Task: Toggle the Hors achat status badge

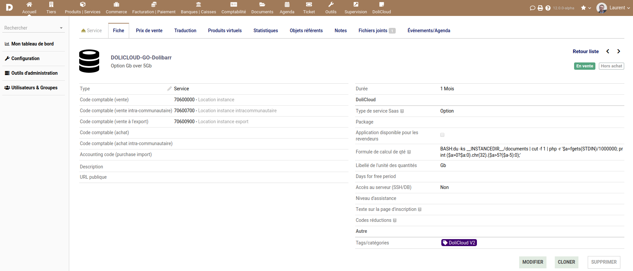Action: [x=611, y=66]
